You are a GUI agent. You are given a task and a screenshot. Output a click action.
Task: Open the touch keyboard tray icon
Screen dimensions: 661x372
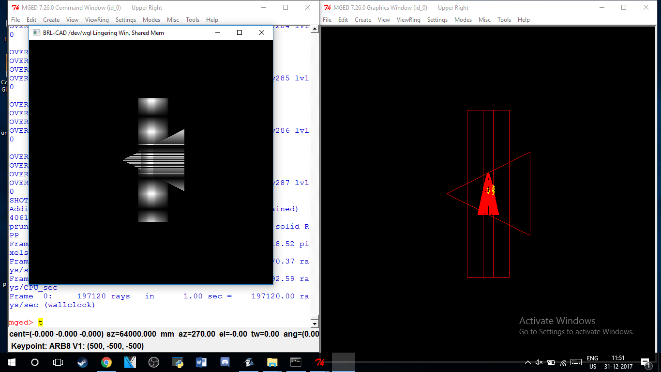[x=576, y=362]
